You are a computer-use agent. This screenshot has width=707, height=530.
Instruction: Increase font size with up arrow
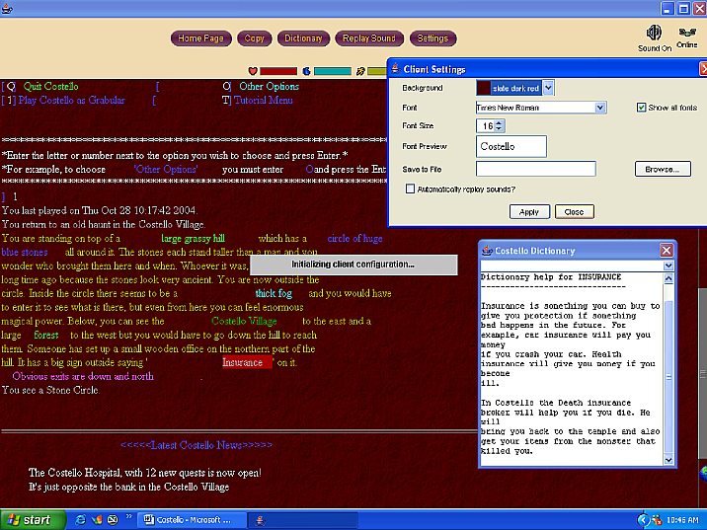[499, 122]
